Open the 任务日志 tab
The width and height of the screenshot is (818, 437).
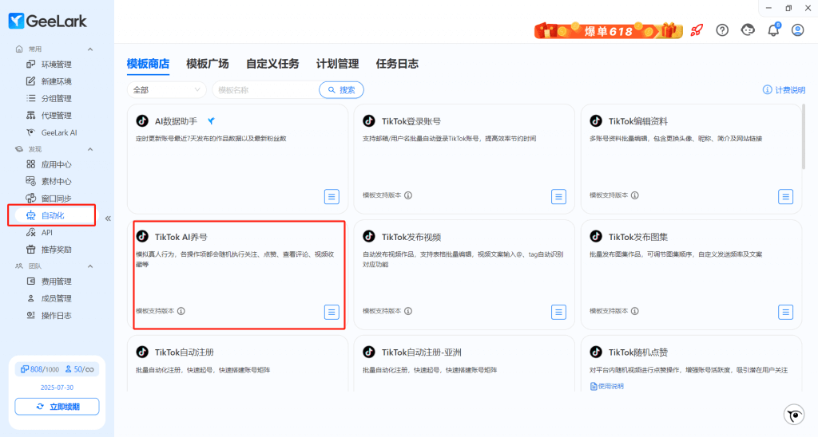click(x=397, y=64)
